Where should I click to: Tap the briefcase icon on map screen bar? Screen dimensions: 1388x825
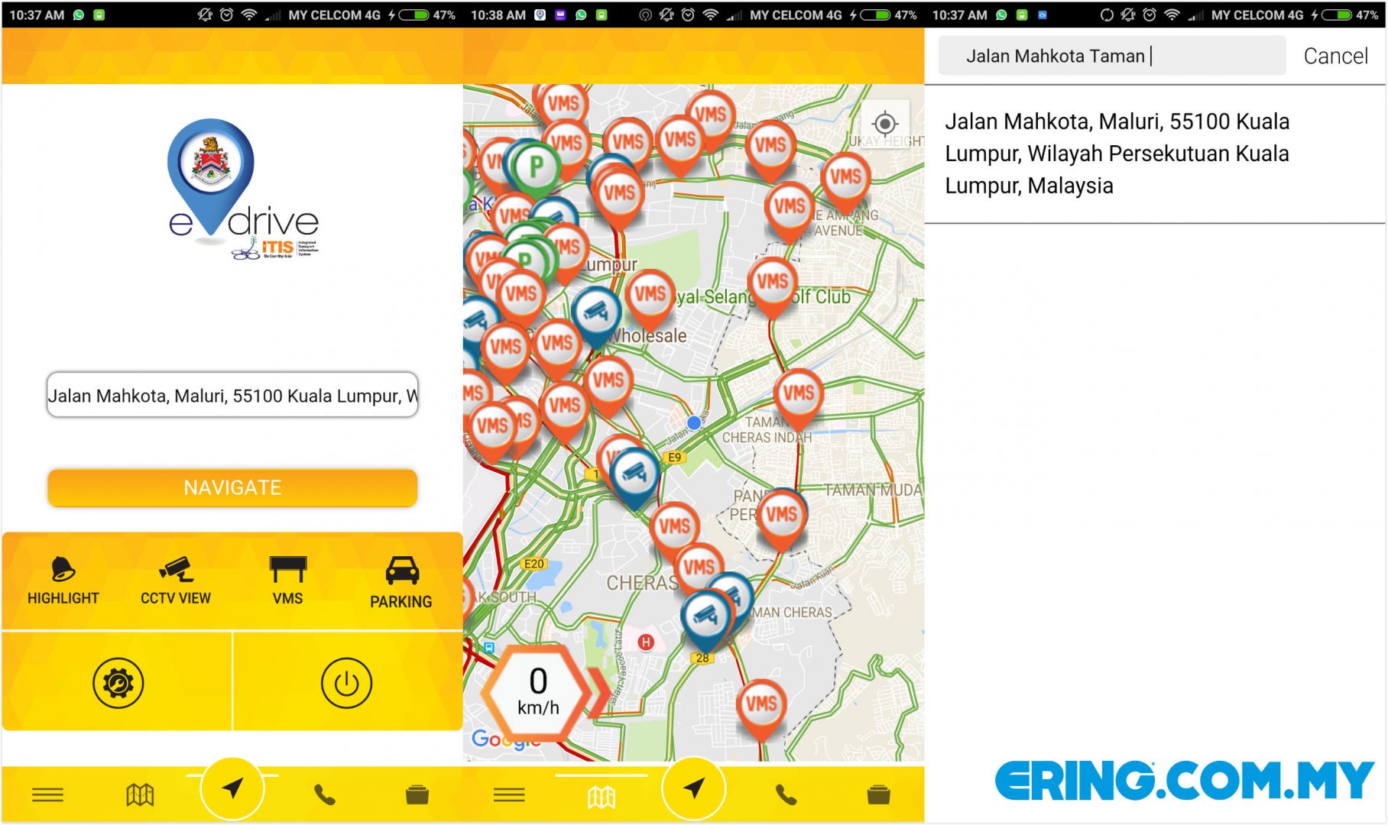coord(879,795)
